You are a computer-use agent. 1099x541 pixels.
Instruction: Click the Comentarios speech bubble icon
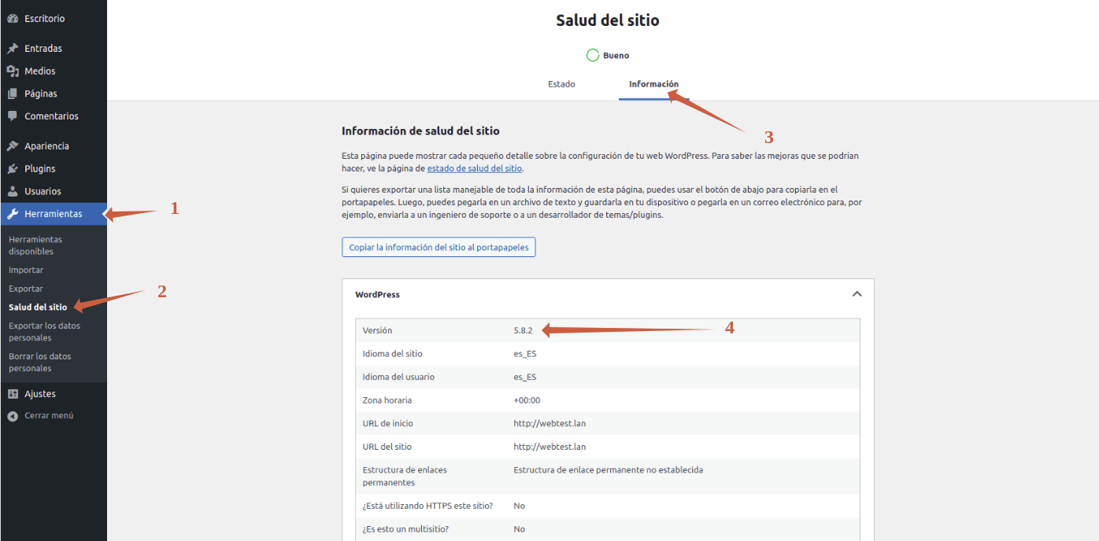(x=13, y=116)
